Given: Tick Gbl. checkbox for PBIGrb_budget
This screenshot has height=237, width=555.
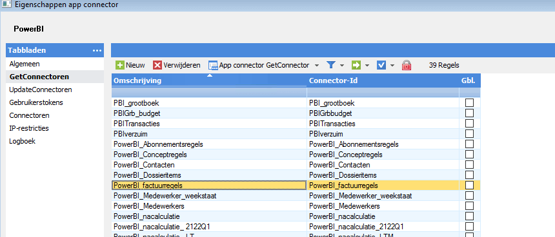Looking at the screenshot, I should (x=469, y=113).
